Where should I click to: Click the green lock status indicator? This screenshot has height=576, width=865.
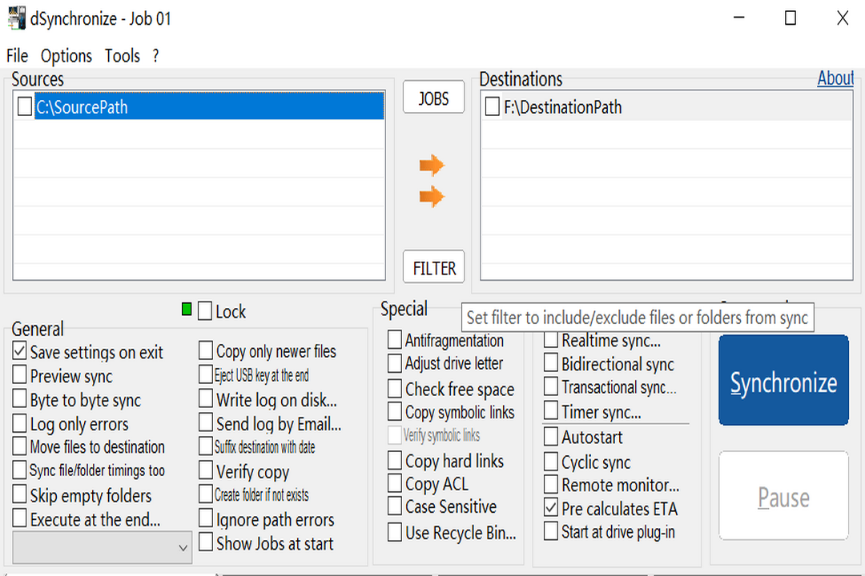coord(187,310)
